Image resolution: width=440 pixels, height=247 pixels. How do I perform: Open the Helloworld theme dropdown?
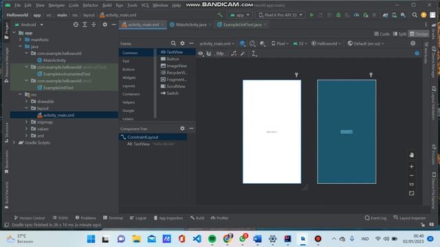pyautogui.click(x=327, y=43)
